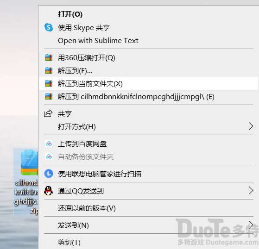Click archive icon next to 解压到当前文件夹
The width and height of the screenshot is (259, 249).
click(x=49, y=83)
